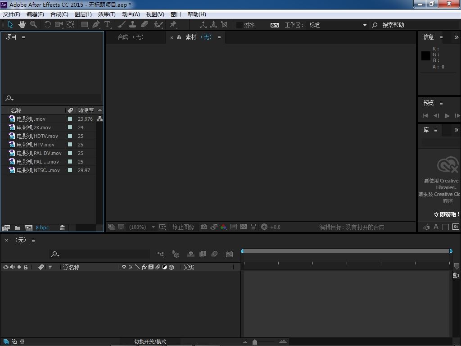Screen dimensions: 461x346
Task: Create a new composition from Project panel
Action: pos(28,228)
